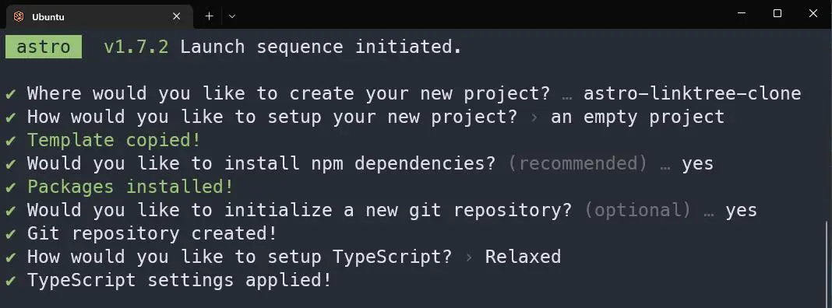Click the green astro badge
This screenshot has height=308, width=832.
44,47
